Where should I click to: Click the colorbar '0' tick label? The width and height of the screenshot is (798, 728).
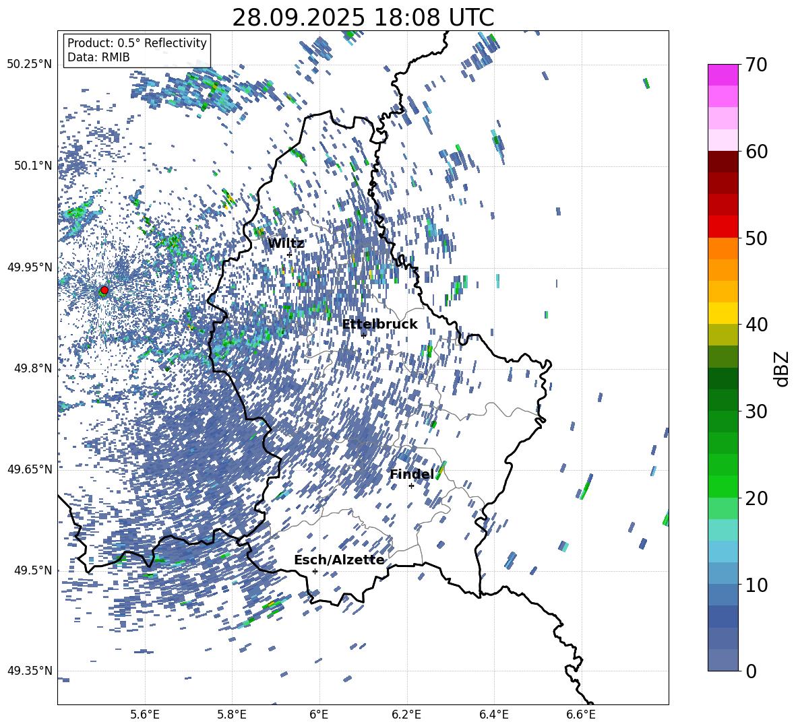(751, 671)
